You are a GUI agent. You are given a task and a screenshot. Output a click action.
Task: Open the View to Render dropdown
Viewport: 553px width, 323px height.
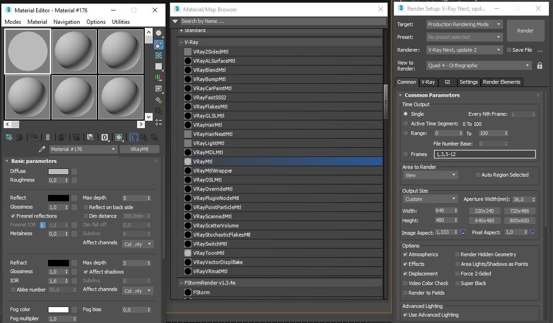tap(479, 65)
